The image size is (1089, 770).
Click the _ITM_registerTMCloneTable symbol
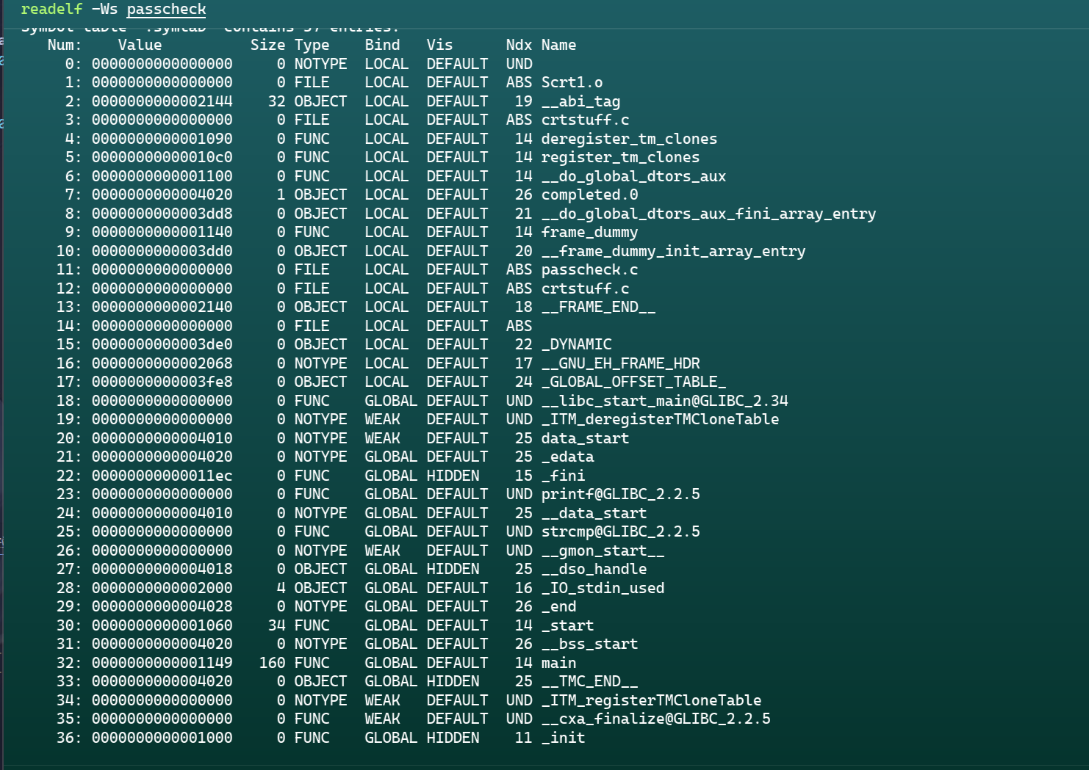[x=651, y=701]
